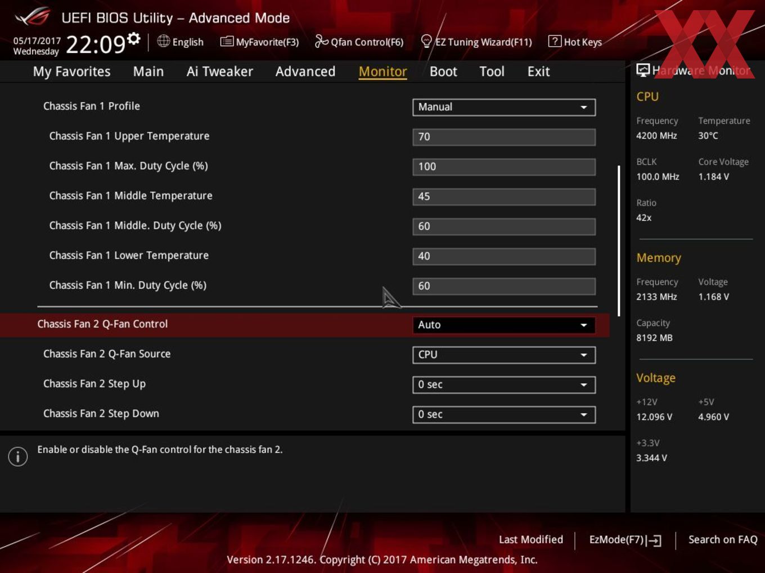Viewport: 765px width, 573px height.
Task: Expand Chassis Fan 2 Q-Fan Control dropdown
Action: (x=504, y=325)
